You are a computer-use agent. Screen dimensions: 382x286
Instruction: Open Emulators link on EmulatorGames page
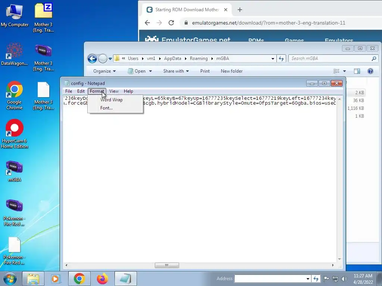click(339, 40)
